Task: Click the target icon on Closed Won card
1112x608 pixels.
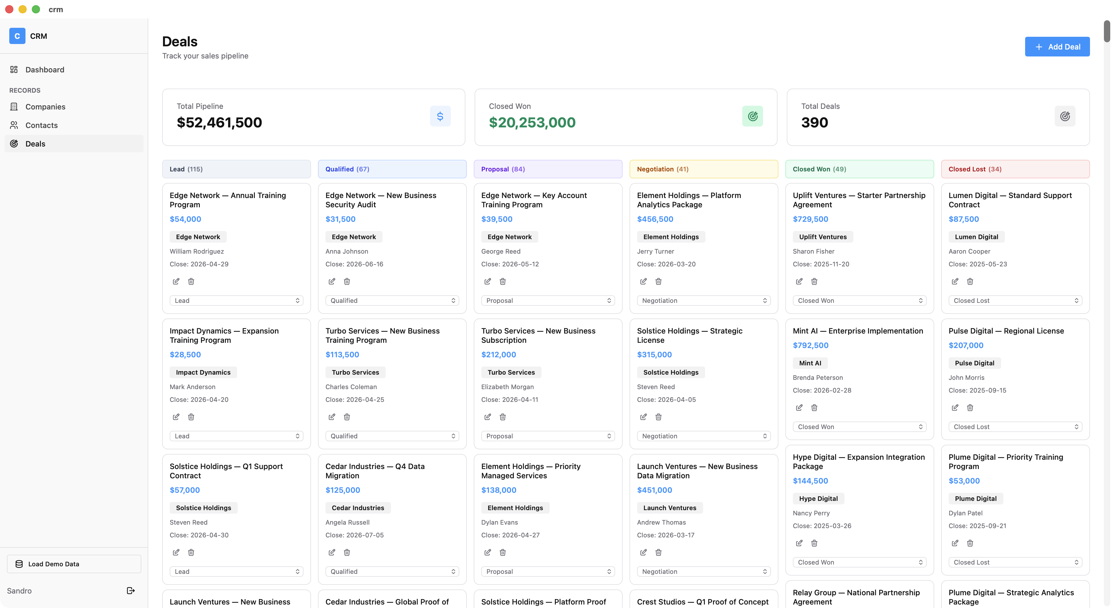Action: coord(752,116)
